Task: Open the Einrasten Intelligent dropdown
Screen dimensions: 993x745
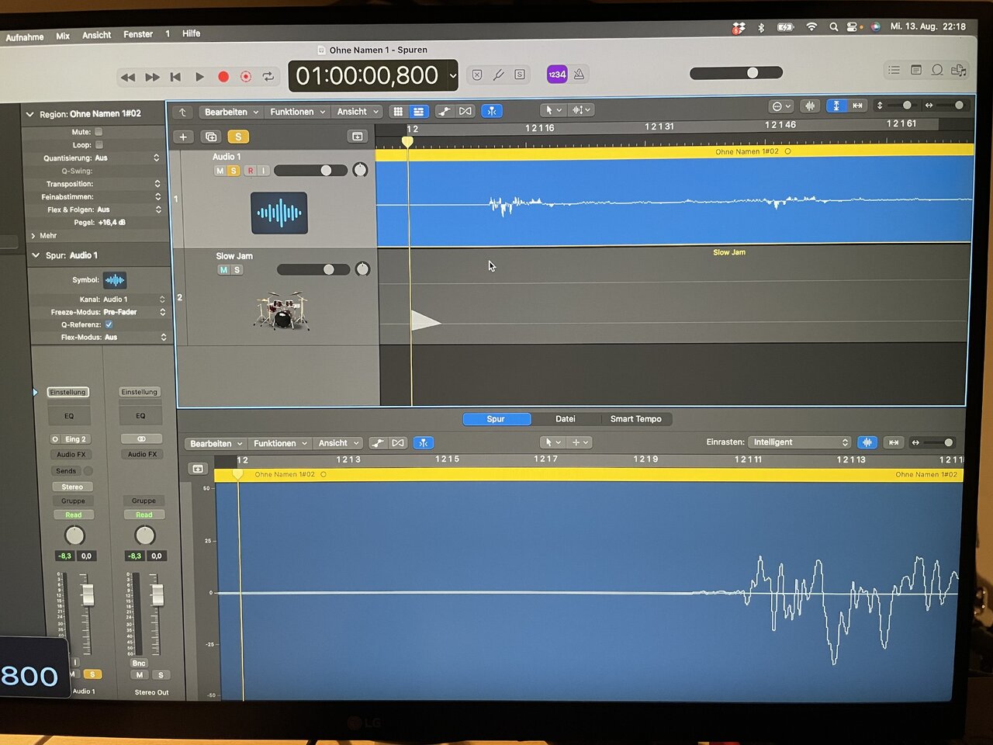Action: point(800,442)
